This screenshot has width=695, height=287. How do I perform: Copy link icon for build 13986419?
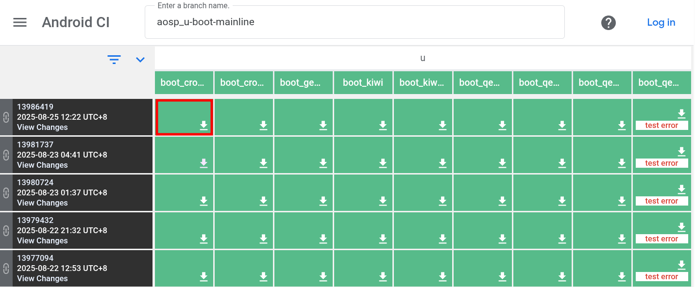(x=6, y=117)
